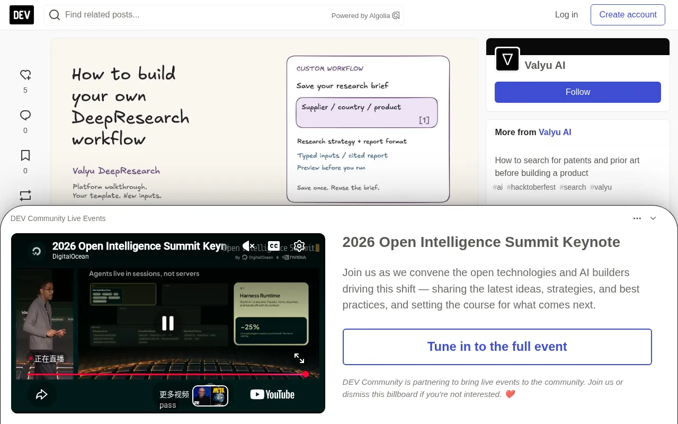Collapse the live events billboard chevron
Image resolution: width=678 pixels, height=424 pixels.
(653, 218)
